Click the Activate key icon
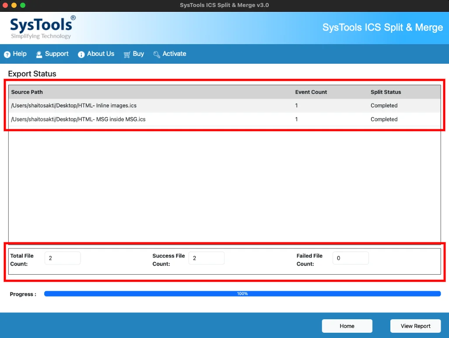Viewport: 449px width, 338px height. point(156,54)
